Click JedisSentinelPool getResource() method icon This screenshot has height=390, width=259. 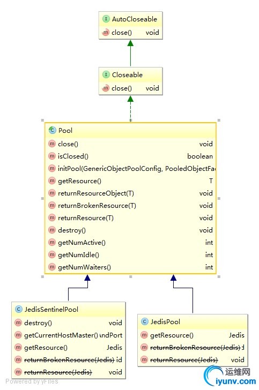(x=18, y=348)
